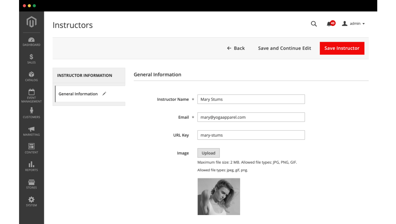
Task: Click the instructor photo thumbnail
Action: point(219,196)
